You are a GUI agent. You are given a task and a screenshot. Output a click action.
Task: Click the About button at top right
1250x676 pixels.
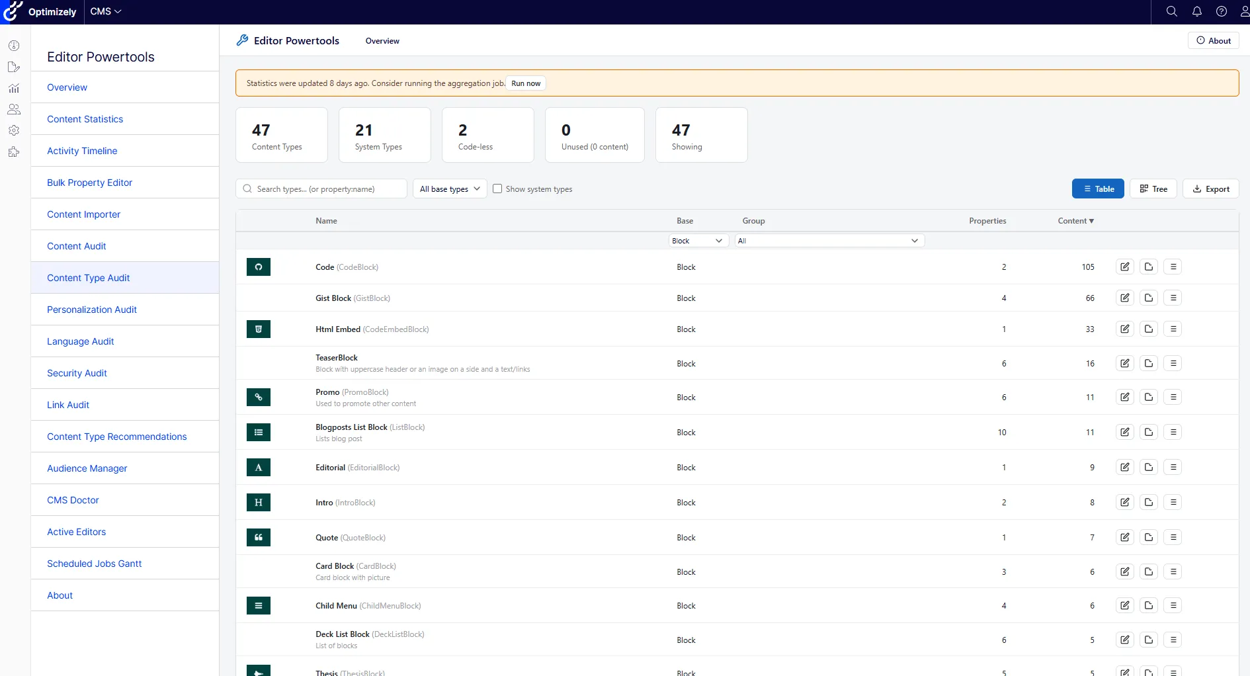click(1214, 40)
